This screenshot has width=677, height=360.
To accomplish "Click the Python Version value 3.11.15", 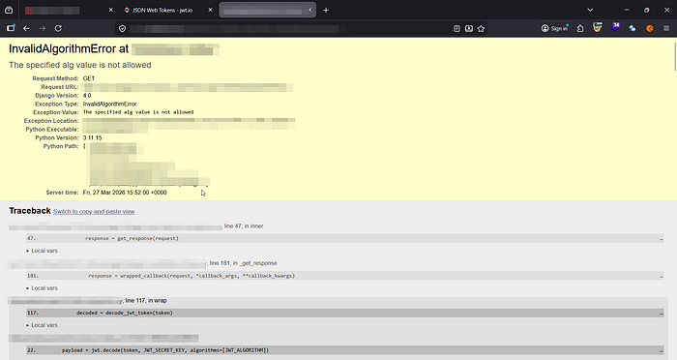I will 93,137.
